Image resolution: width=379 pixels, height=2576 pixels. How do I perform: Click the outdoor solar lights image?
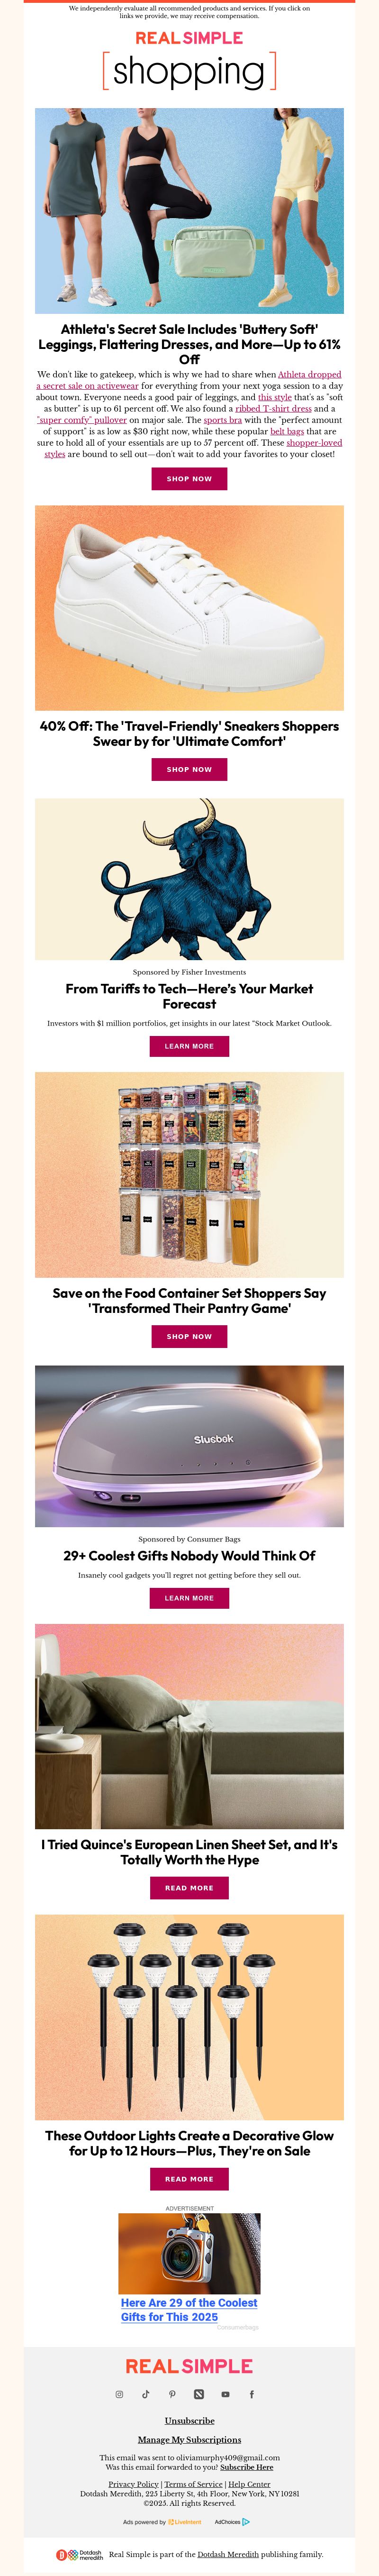[x=189, y=2017]
